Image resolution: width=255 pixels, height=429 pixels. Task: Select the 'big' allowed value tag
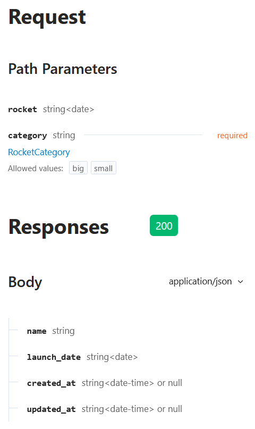(78, 168)
